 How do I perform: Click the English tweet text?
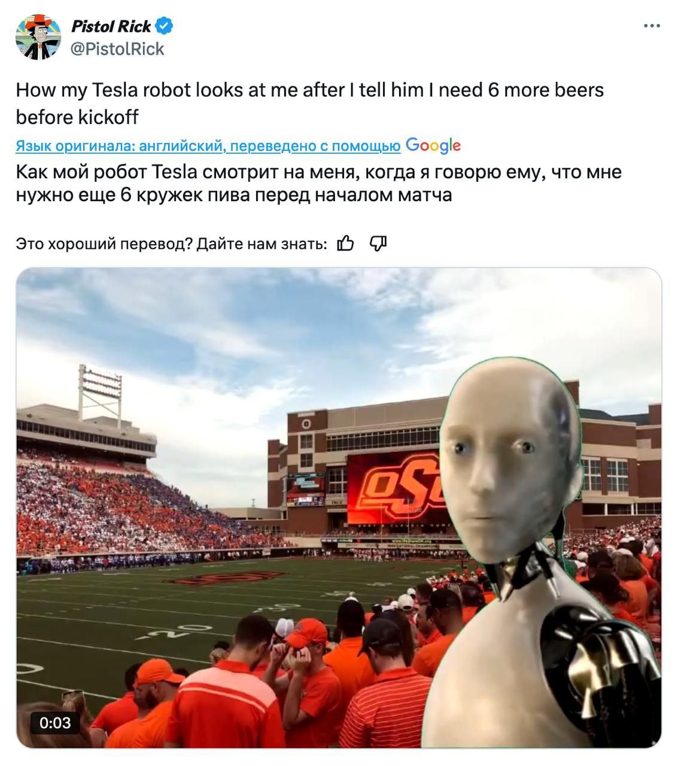(310, 103)
